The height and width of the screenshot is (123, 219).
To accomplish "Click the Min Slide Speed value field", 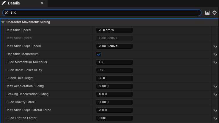I will [x=114, y=30].
